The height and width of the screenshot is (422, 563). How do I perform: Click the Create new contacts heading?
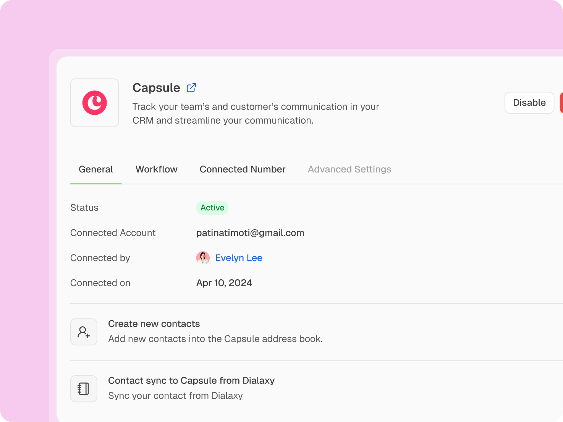(x=154, y=324)
